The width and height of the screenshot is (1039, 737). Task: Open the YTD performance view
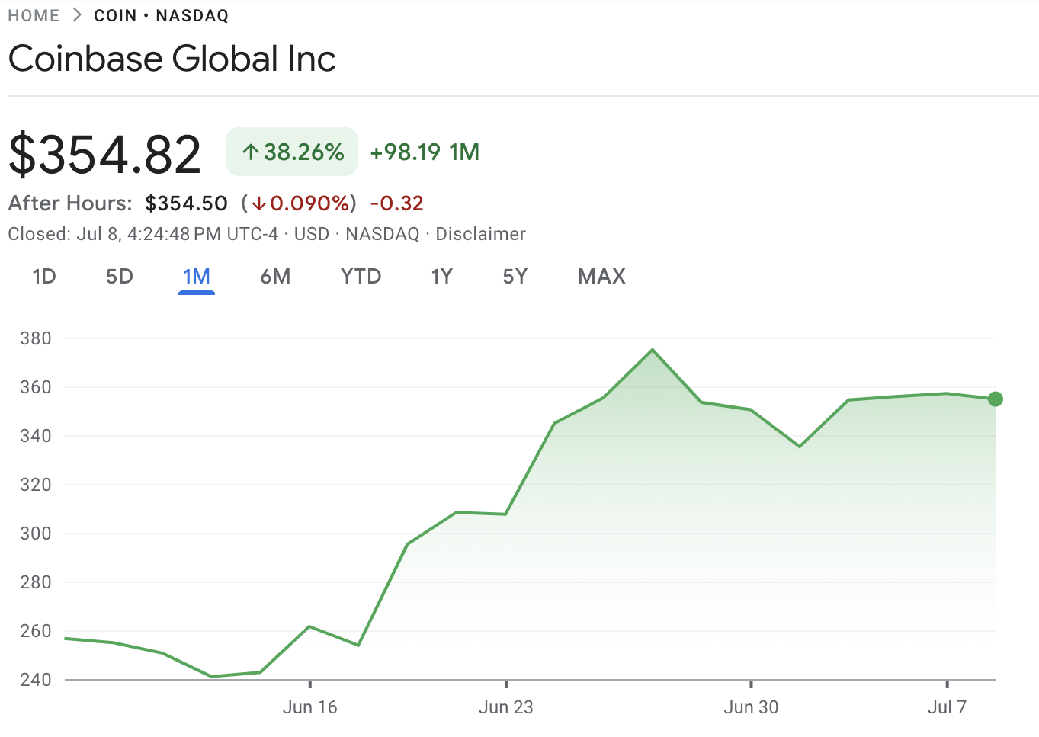point(361,277)
